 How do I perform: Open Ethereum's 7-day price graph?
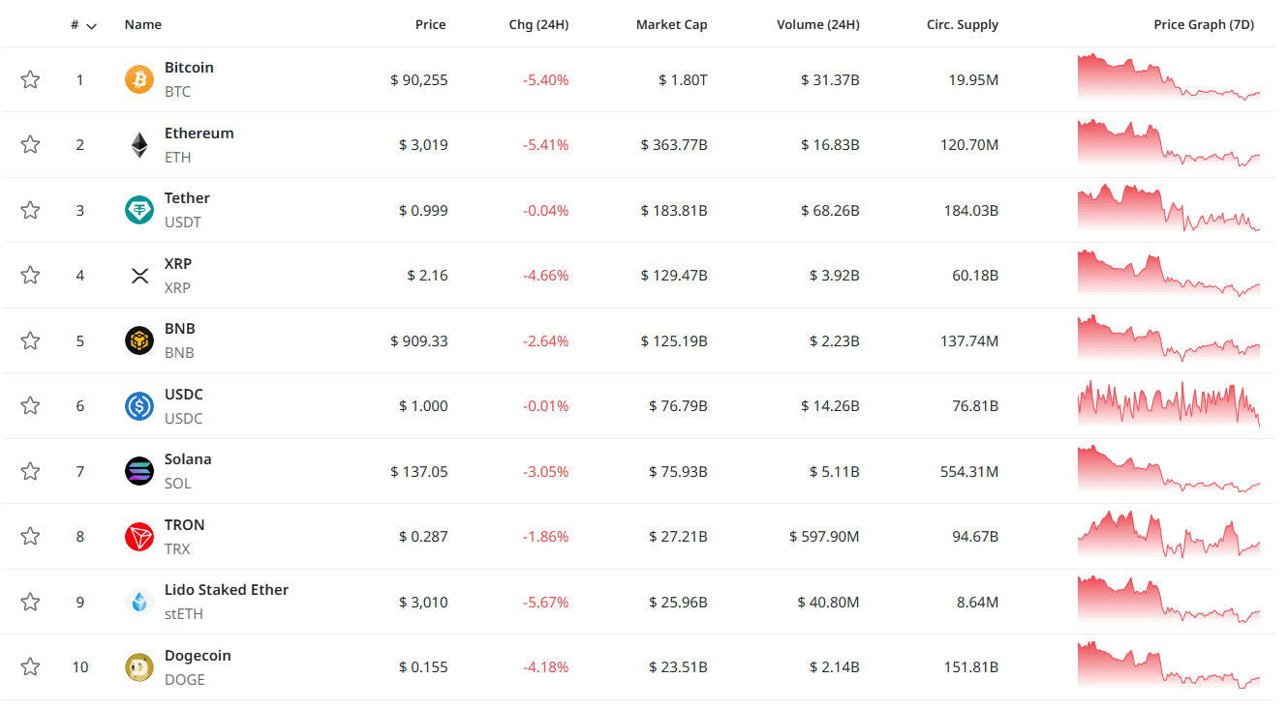click(x=1169, y=144)
